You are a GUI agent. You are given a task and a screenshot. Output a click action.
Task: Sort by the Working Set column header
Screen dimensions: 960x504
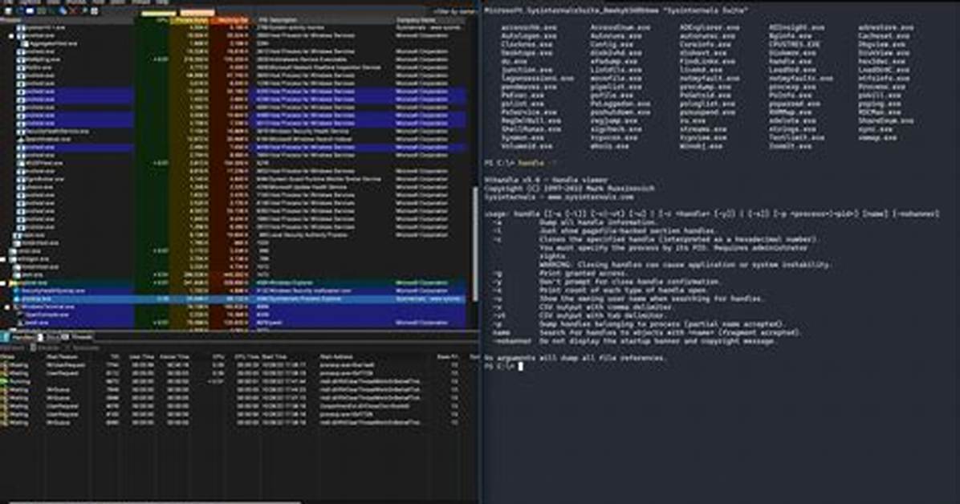coord(230,20)
